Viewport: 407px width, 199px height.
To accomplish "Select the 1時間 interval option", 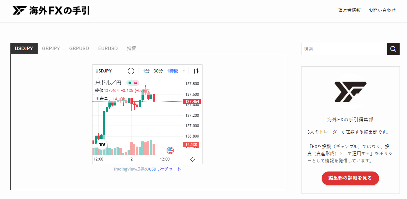I will point(172,71).
